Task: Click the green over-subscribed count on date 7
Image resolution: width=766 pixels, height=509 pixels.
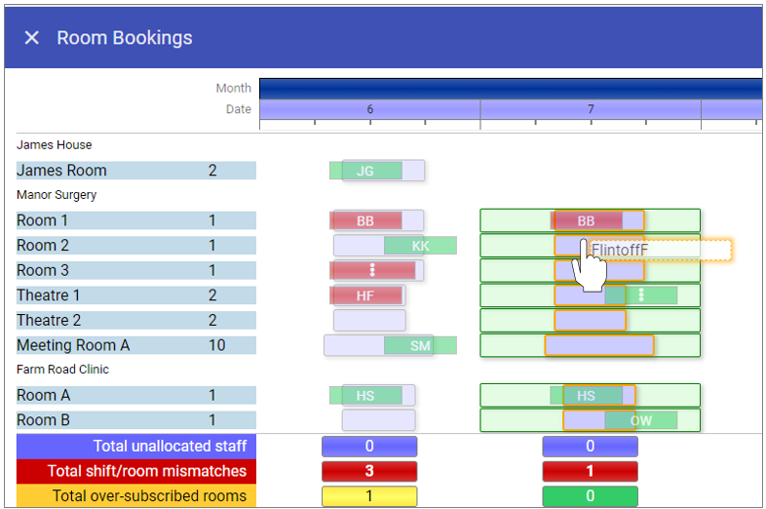Action: click(590, 496)
